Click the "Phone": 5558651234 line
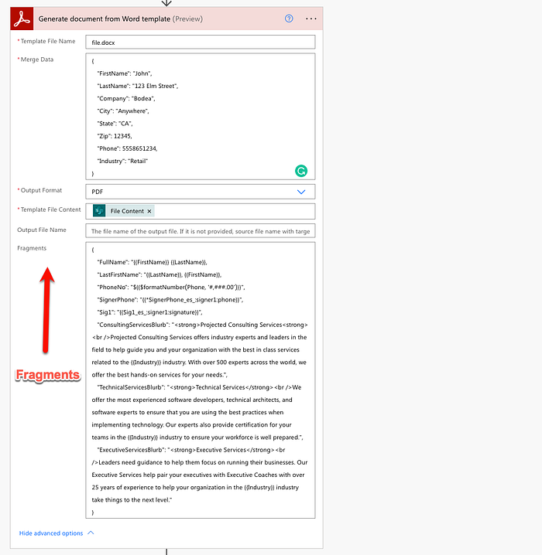 pyautogui.click(x=127, y=148)
